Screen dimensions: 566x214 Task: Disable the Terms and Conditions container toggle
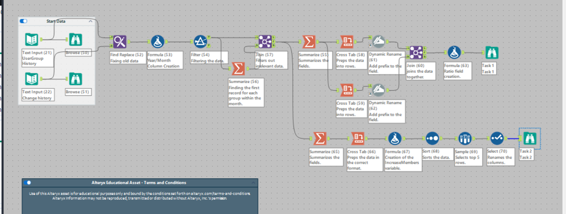tap(27, 183)
